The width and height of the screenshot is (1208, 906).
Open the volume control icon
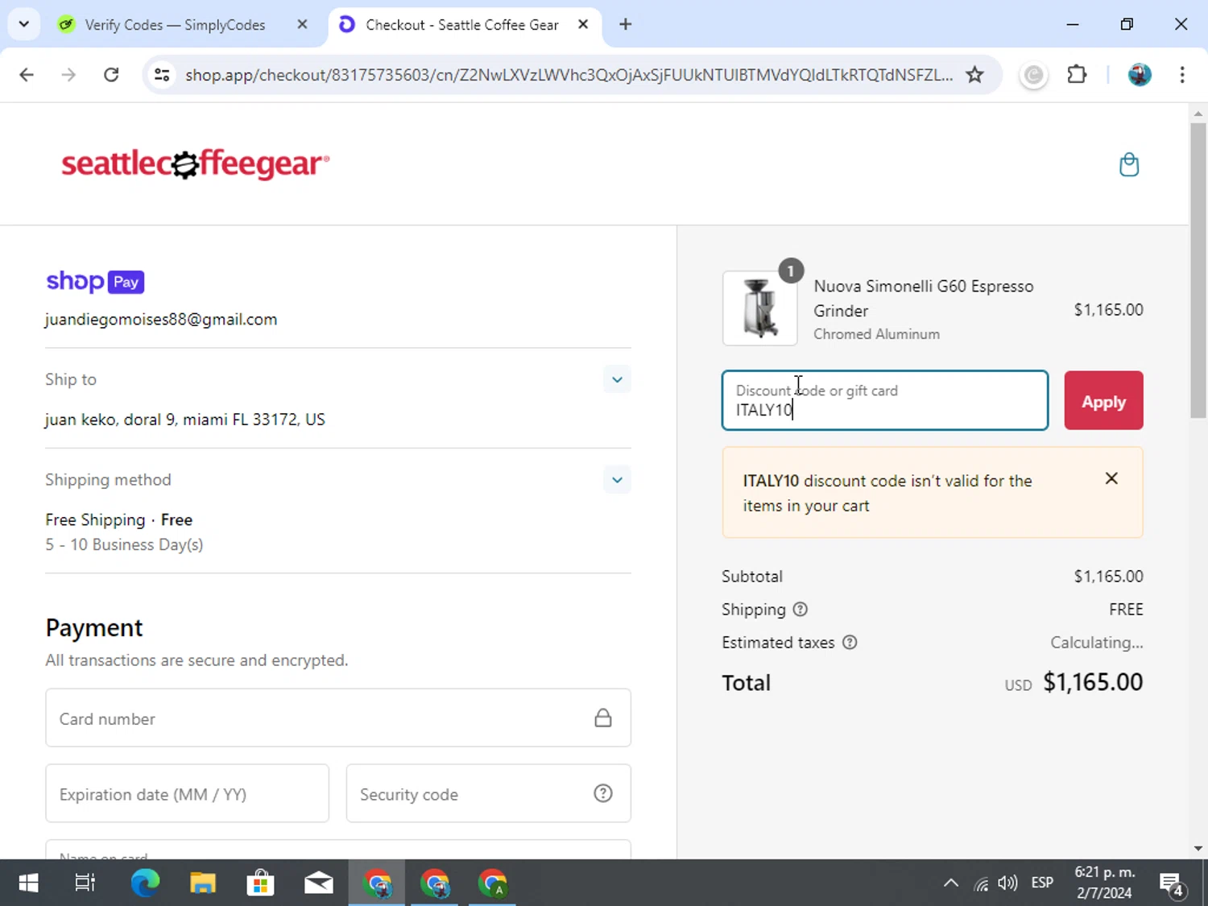(1007, 883)
